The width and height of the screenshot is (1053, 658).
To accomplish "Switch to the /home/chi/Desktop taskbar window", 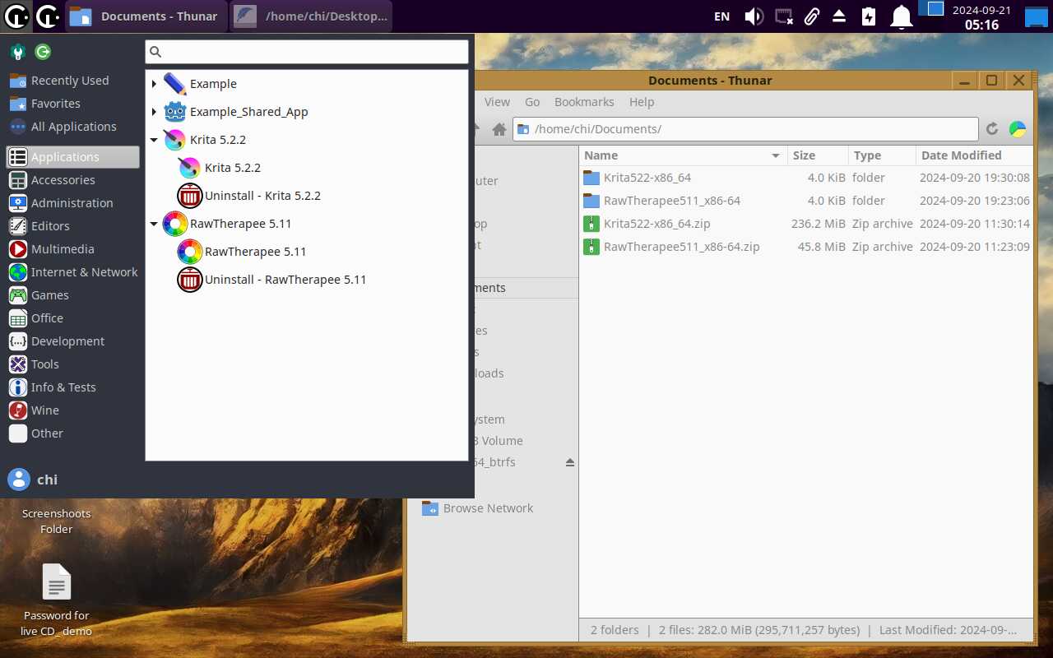I will (x=311, y=16).
